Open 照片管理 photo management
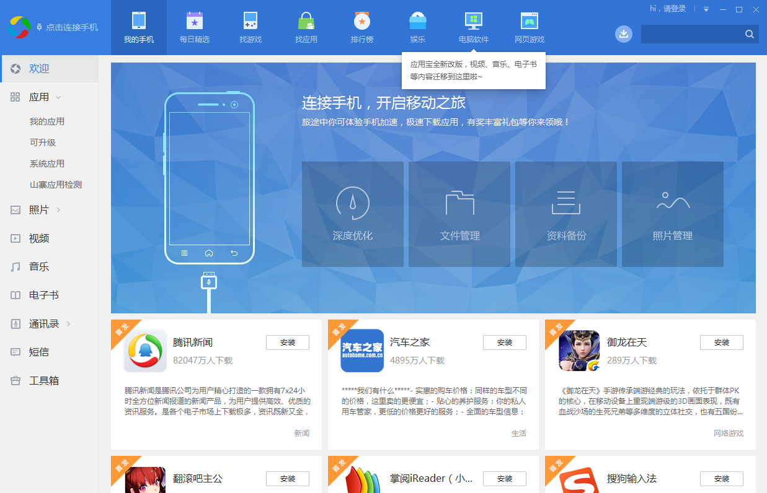This screenshot has width=767, height=493. coord(672,214)
